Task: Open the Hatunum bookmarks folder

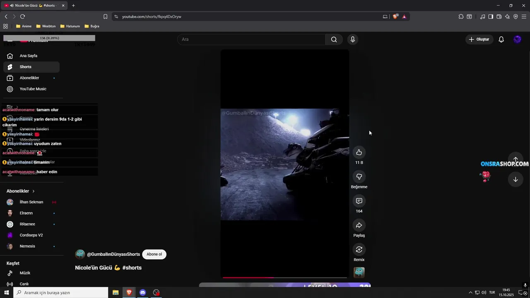Action: click(x=70, y=26)
